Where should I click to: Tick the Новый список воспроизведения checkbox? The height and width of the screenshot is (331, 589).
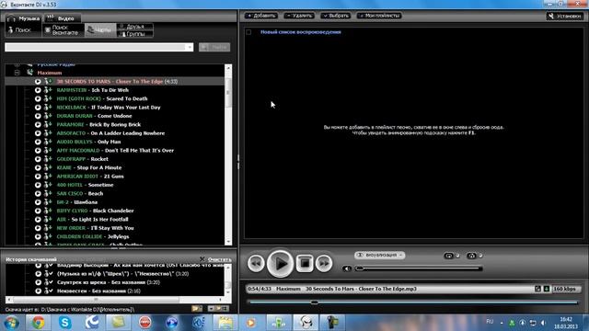[248, 32]
